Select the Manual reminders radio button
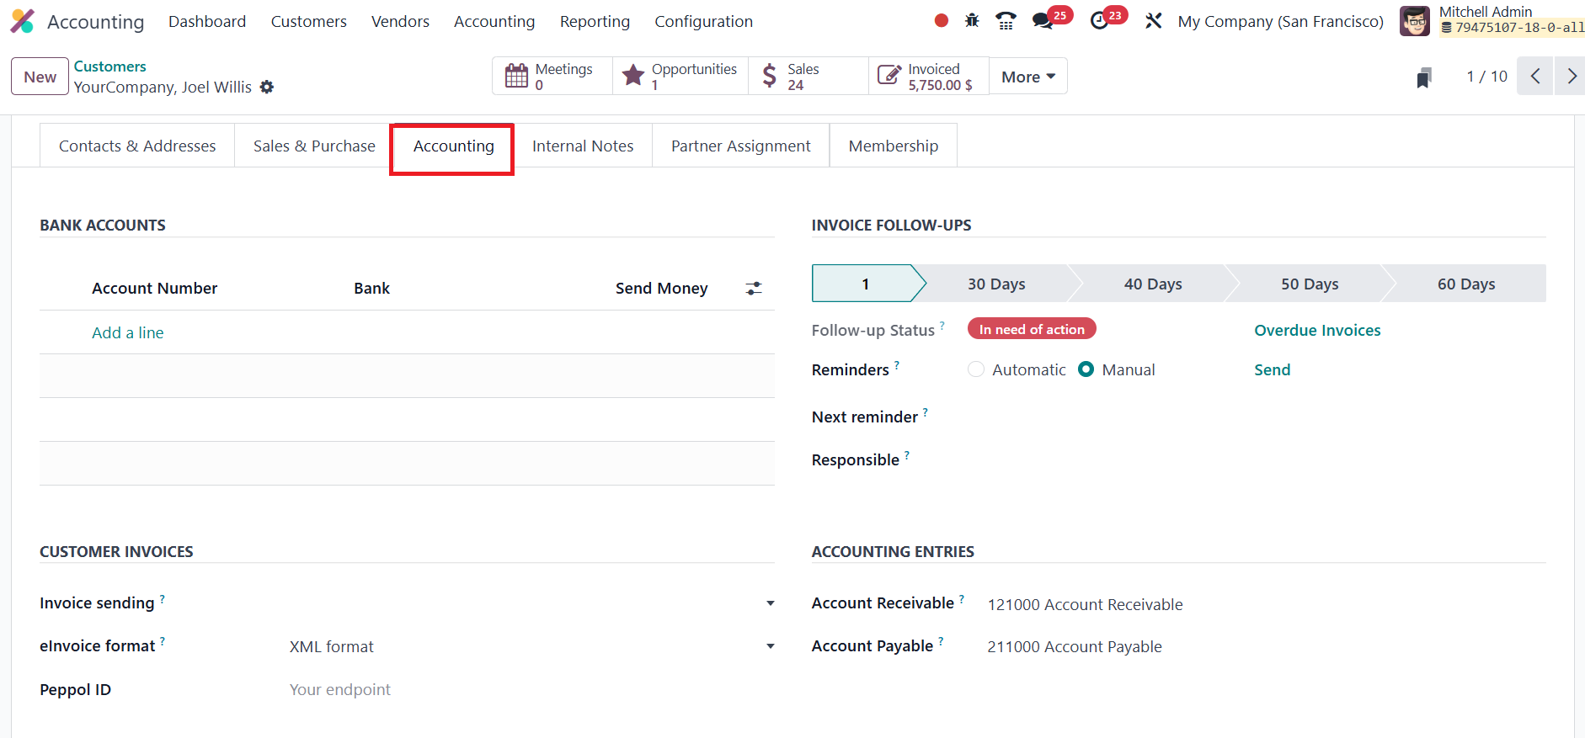This screenshot has height=738, width=1585. [1086, 369]
